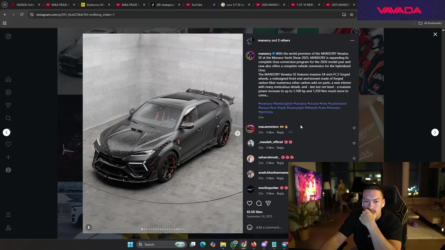Install app icon in address bar
The width and height of the screenshot is (445, 250).
point(344,15)
